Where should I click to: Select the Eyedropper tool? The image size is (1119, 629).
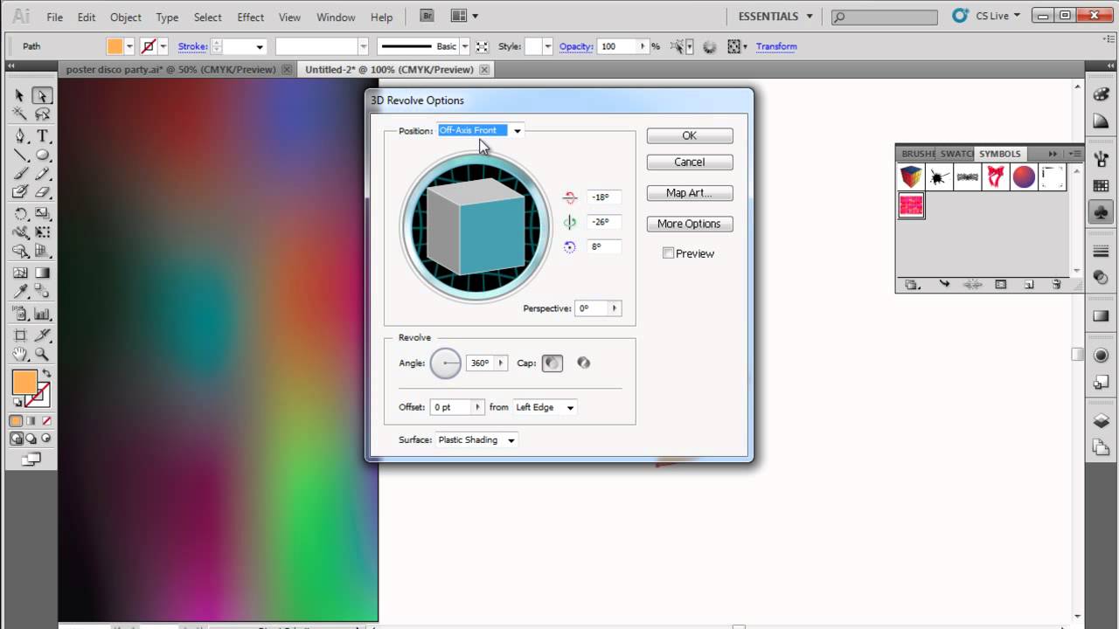point(19,293)
